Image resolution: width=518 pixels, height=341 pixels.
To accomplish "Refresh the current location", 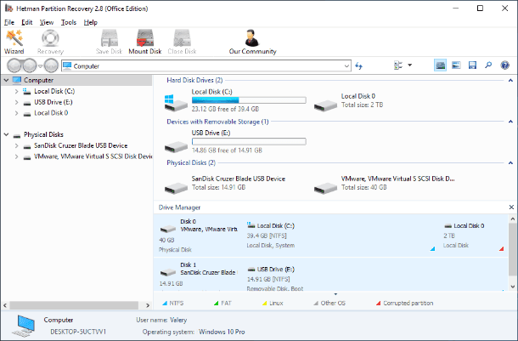I will 358,65.
